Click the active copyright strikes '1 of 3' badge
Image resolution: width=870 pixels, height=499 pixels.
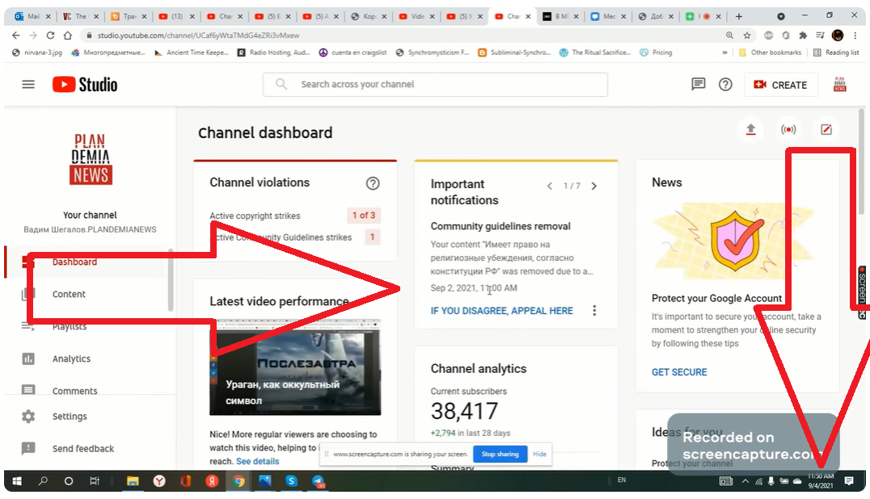coord(363,216)
